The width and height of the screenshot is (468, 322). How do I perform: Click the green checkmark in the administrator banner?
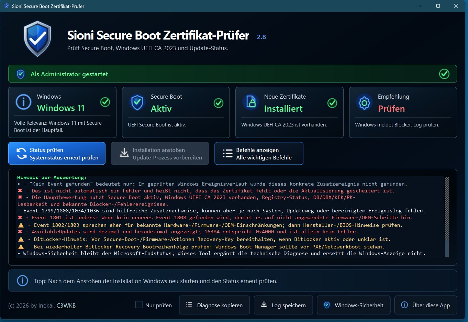(444, 74)
